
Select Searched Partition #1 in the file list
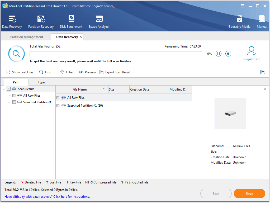(x=85, y=105)
